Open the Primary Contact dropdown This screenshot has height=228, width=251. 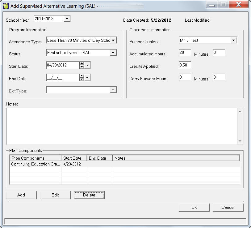click(233, 40)
